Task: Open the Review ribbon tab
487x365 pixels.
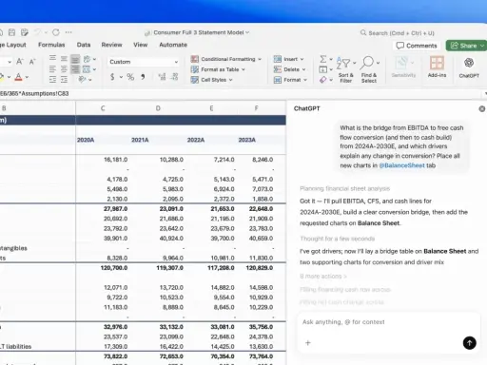Action: click(x=111, y=45)
